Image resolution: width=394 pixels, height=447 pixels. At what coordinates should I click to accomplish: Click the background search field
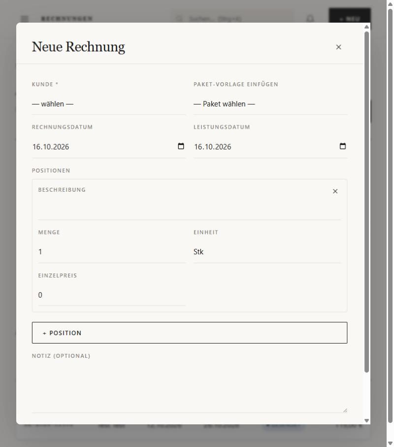click(232, 19)
